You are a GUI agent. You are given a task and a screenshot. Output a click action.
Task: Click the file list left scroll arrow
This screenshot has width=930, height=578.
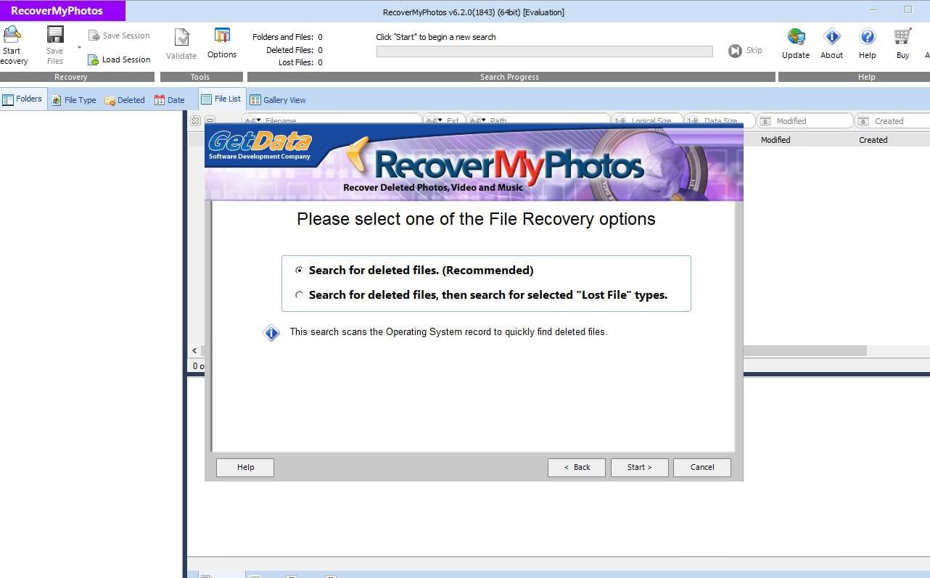coord(194,351)
